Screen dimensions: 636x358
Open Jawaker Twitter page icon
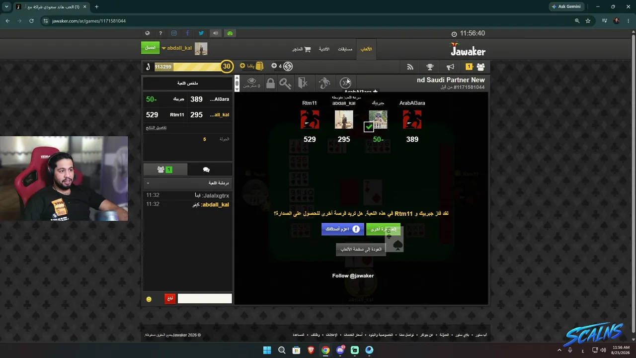pyautogui.click(x=201, y=33)
